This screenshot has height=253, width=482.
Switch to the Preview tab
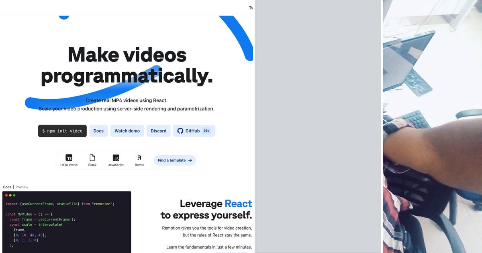pyautogui.click(x=22, y=187)
